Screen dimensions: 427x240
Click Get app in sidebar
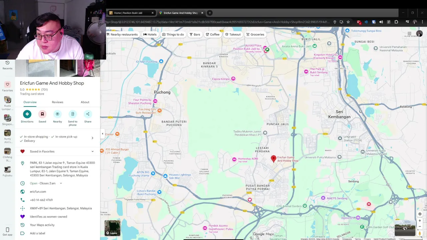(7, 232)
